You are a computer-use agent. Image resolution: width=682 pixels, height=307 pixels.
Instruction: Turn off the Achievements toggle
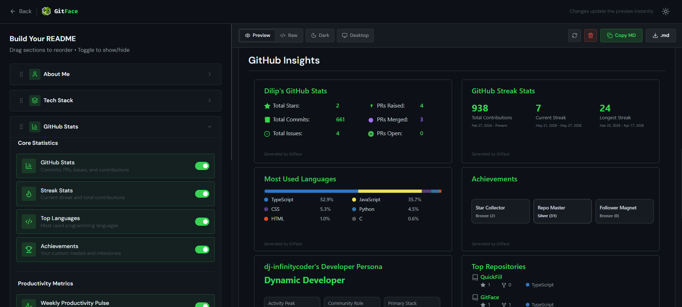coord(202,250)
